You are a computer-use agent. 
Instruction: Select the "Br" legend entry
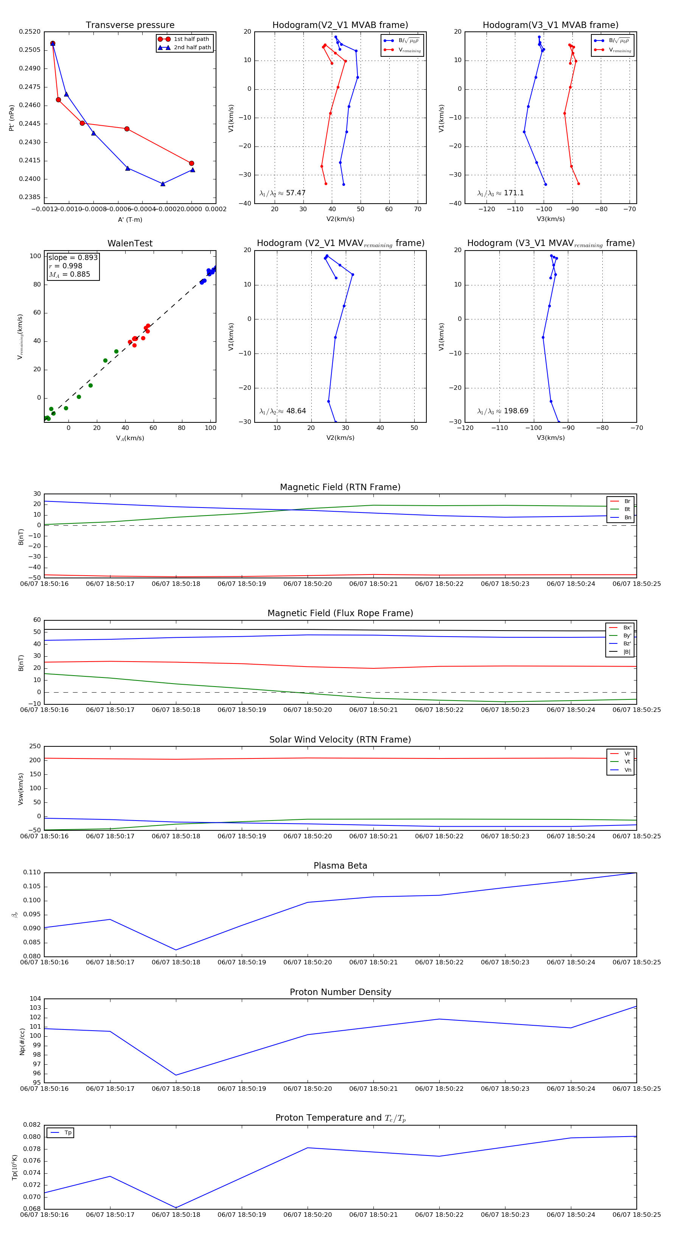[620, 501]
